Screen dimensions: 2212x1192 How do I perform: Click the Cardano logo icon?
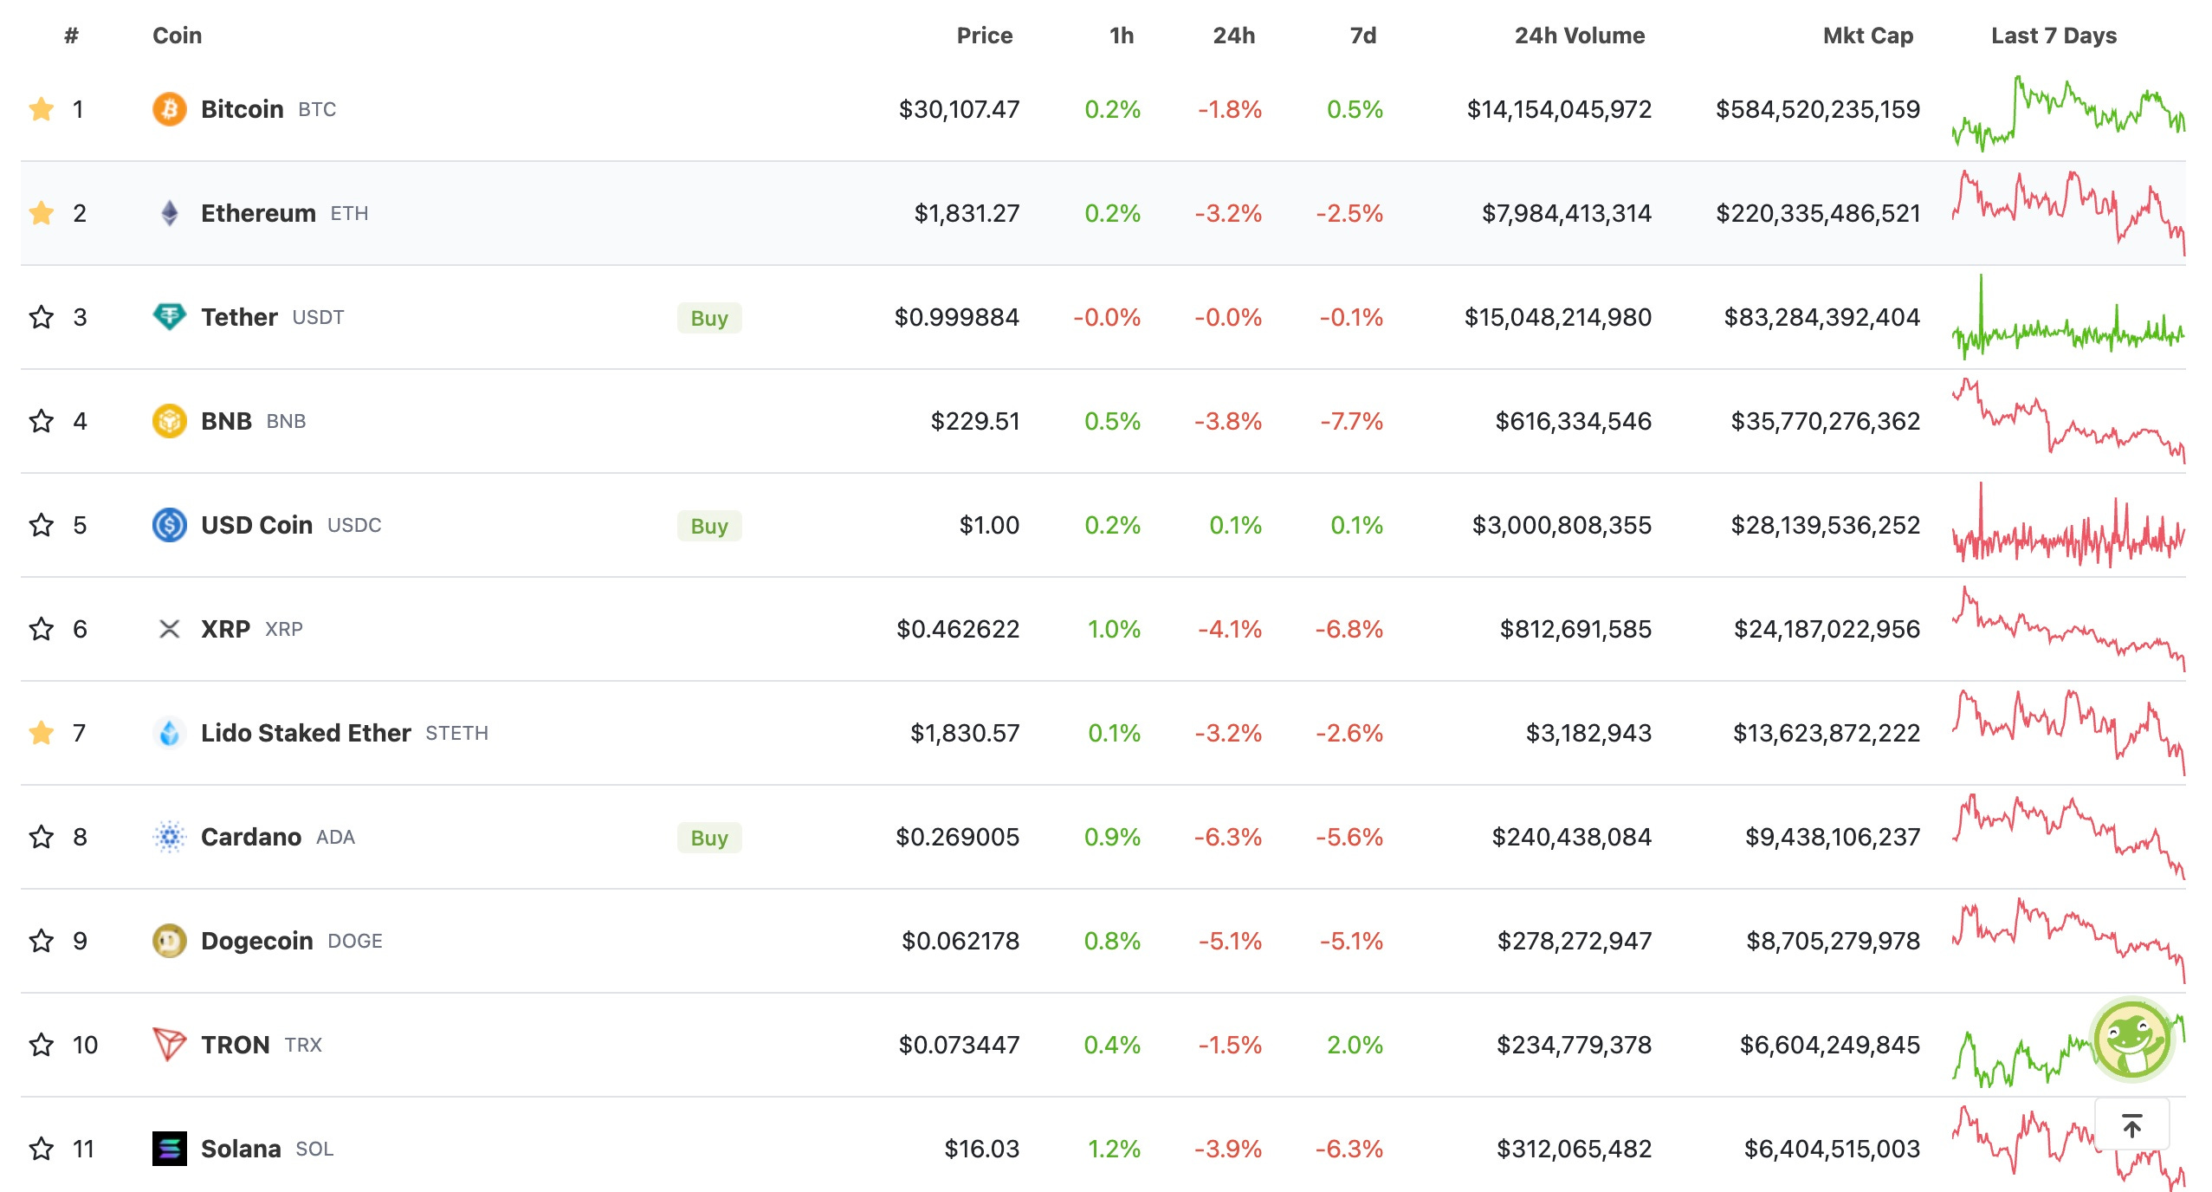170,837
